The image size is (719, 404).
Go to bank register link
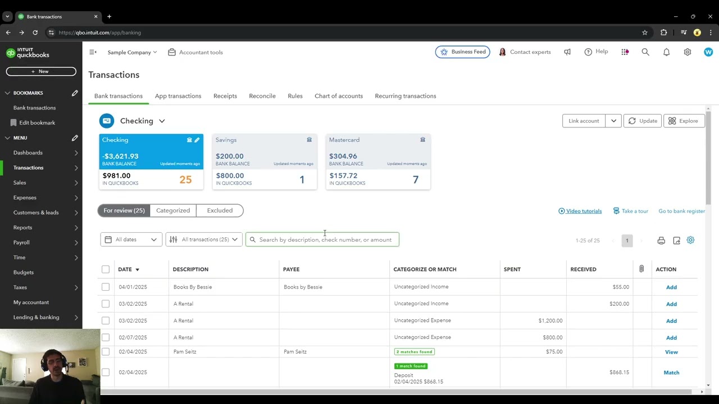(681, 211)
